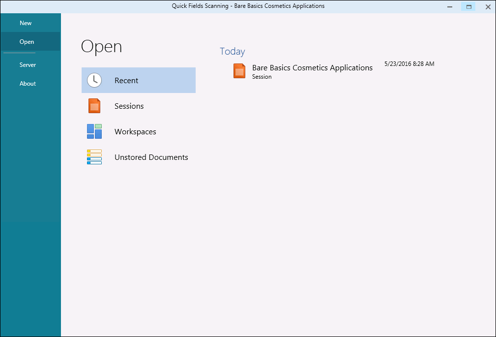Click the Today group heading
Viewport: 496px width, 337px height.
pyautogui.click(x=232, y=52)
